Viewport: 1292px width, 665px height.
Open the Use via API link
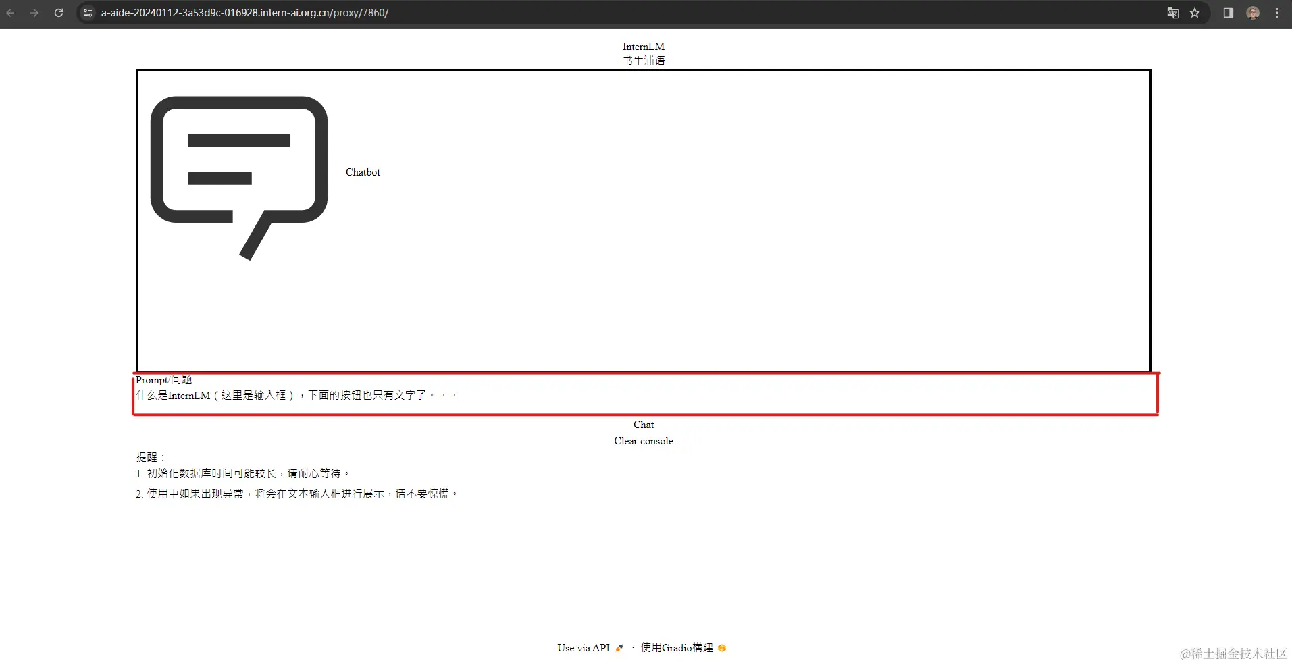click(590, 648)
